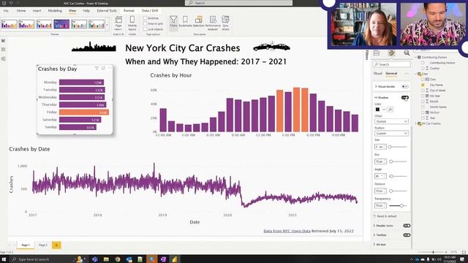Expand the Alt text section
This screenshot has height=263, width=468.
click(x=374, y=245)
